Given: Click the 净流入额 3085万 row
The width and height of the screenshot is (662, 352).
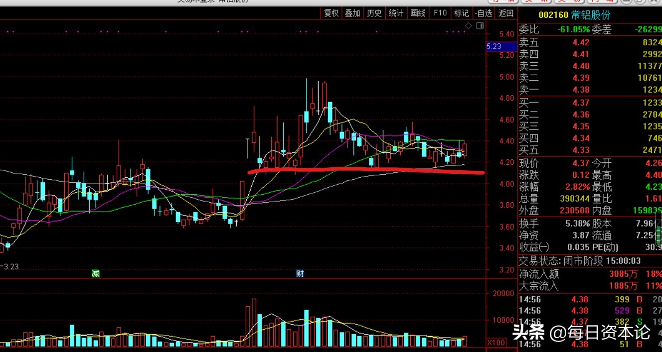Looking at the screenshot, I should 590,274.
